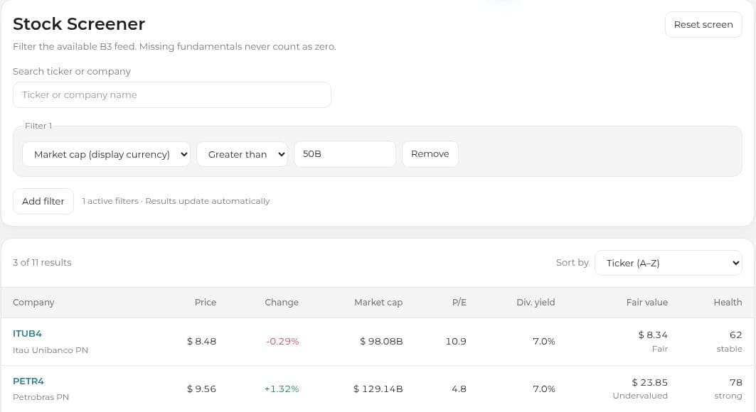Remove Filter 1
This screenshot has height=412, width=756.
(x=430, y=154)
